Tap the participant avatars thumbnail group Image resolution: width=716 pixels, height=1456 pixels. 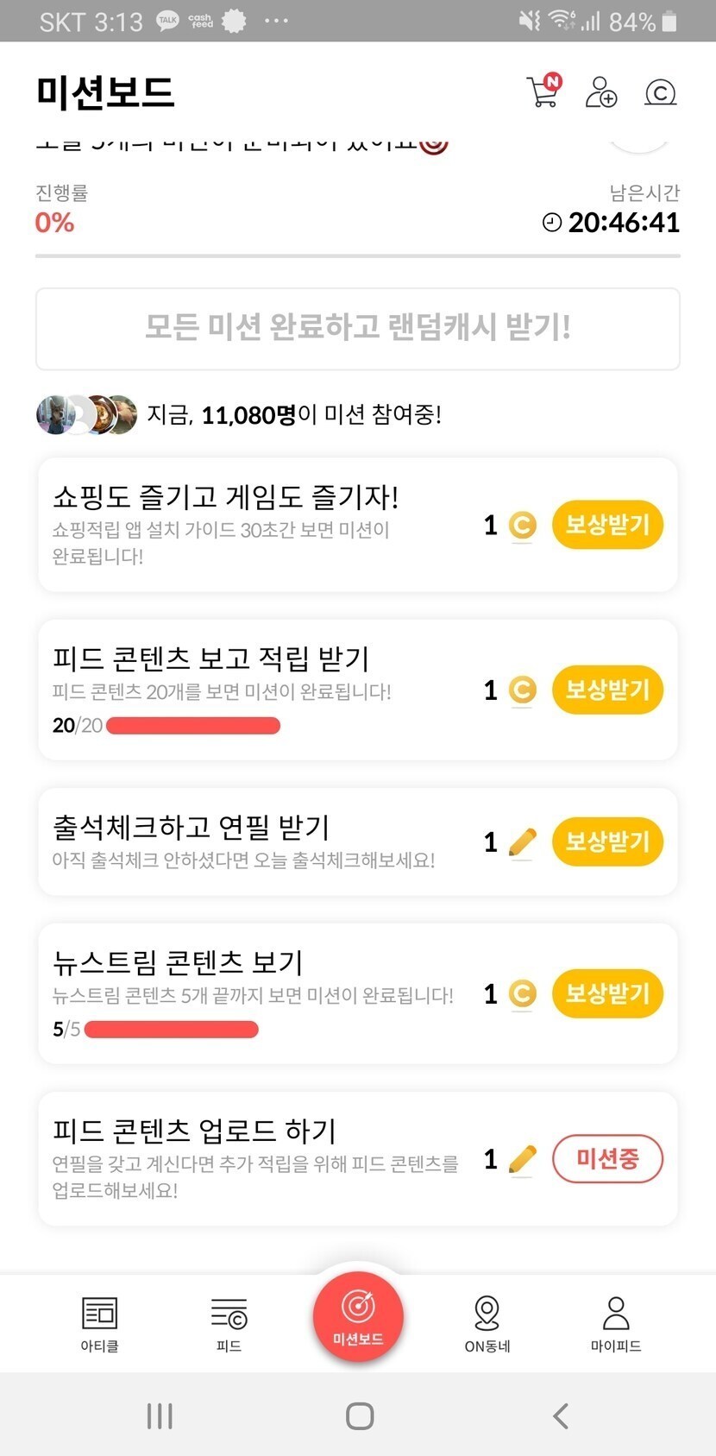[86, 415]
